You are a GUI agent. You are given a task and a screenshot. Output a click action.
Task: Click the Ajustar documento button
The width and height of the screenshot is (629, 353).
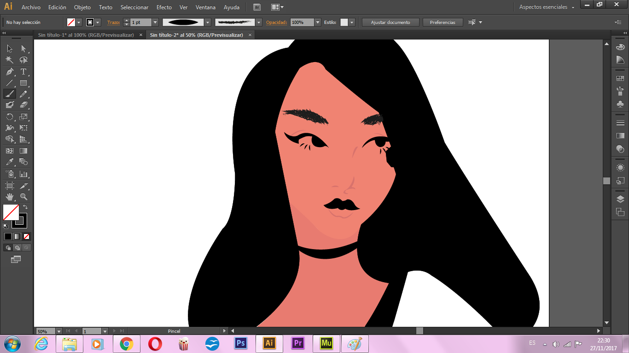point(390,22)
